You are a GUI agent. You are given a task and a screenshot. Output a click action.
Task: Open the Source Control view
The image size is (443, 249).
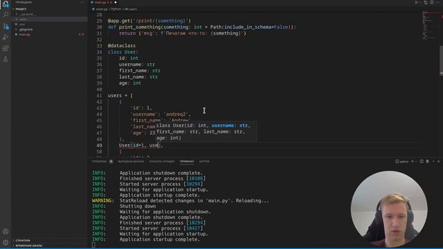tap(6, 26)
